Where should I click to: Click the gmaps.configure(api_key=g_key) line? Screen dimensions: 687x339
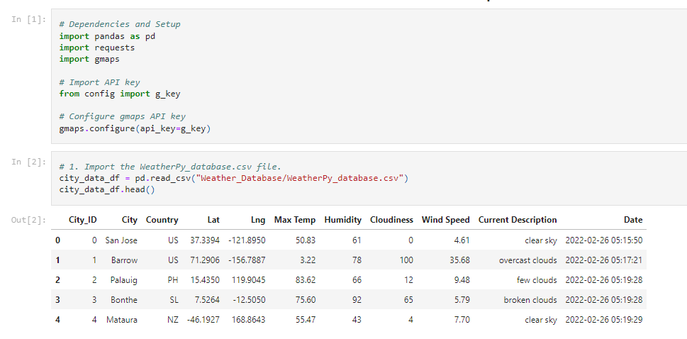[135, 129]
